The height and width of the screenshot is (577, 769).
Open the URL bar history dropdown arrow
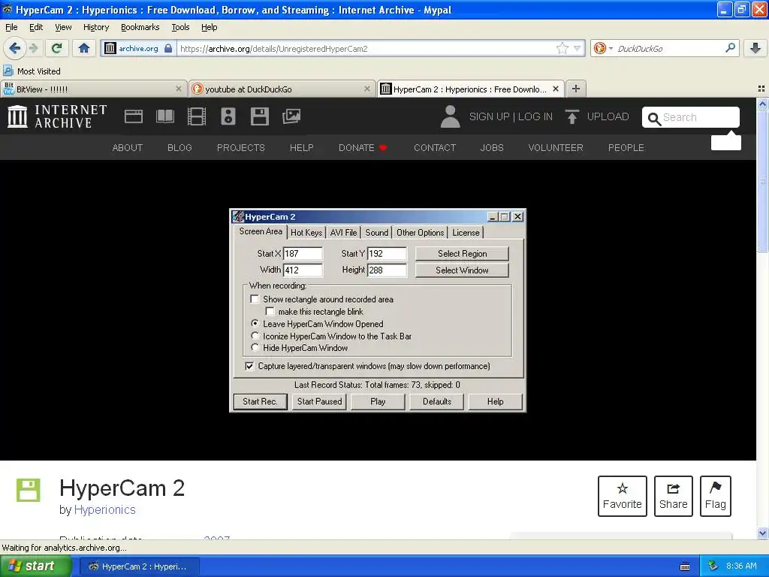click(x=578, y=48)
